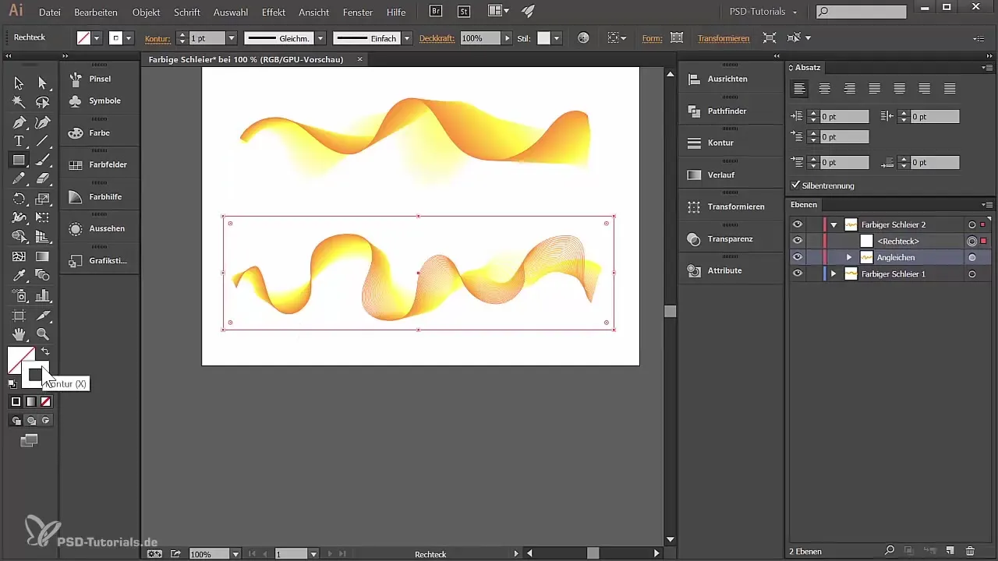Viewport: 998px width, 561px height.
Task: Open the Farbfelder panel
Action: click(108, 165)
